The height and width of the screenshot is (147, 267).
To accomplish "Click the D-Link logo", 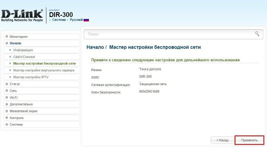I will tap(22, 15).
